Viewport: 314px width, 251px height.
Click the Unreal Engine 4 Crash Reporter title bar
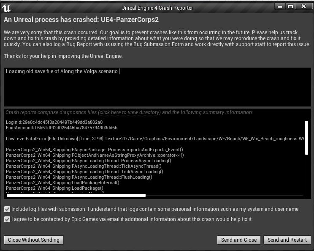[157, 8]
